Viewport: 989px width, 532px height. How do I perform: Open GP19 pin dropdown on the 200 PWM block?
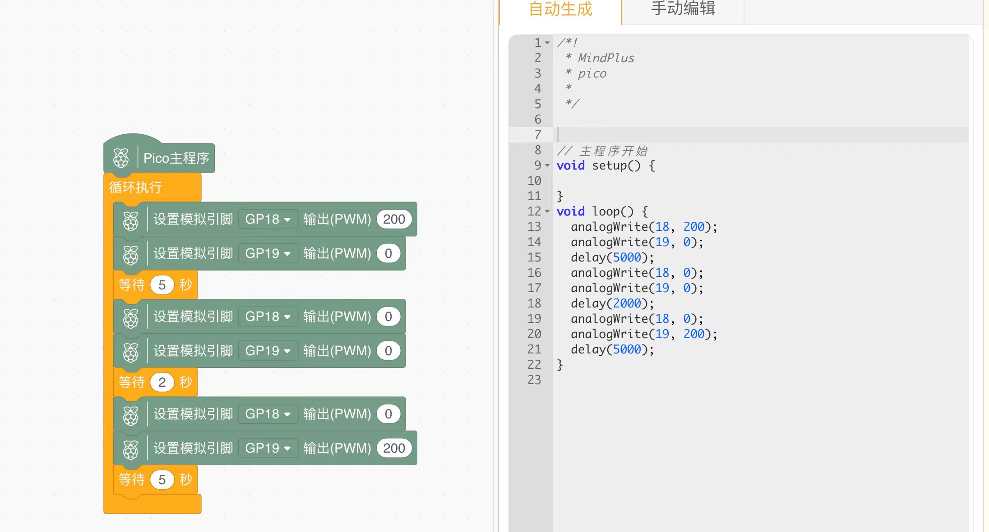(268, 448)
